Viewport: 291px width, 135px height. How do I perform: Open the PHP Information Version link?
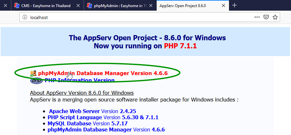pos(80,80)
